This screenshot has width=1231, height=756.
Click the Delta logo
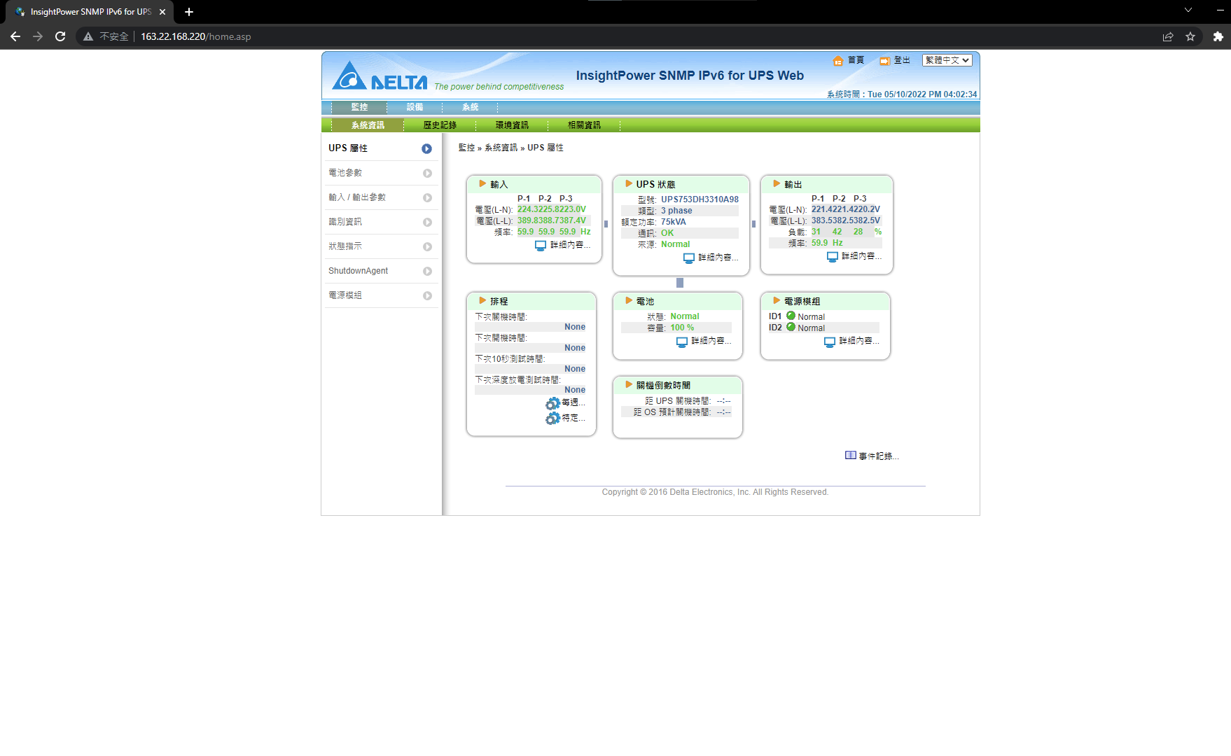(380, 76)
